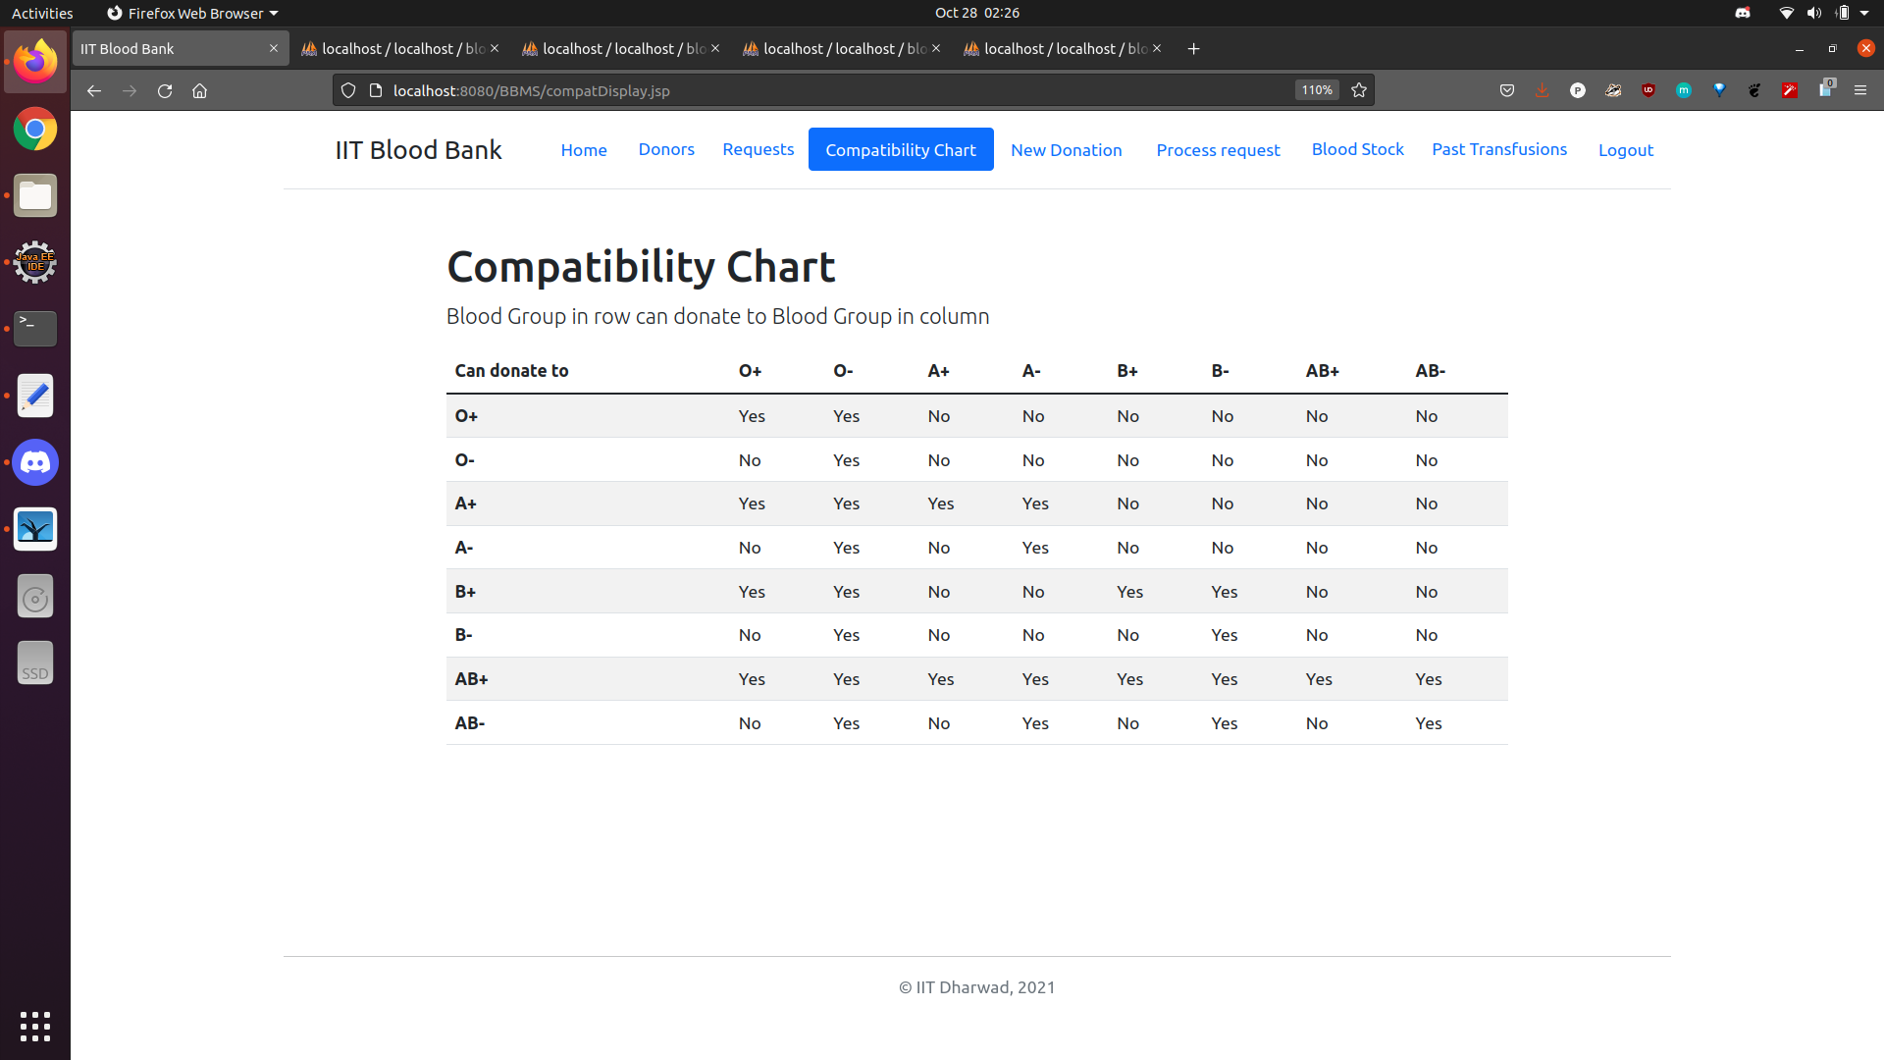
Task: Click the Discord icon in the dock
Action: pos(35,462)
